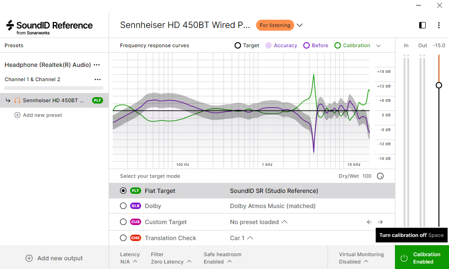This screenshot has height=269, width=449.
Task: Open the three-dot main menu icon
Action: pos(439,25)
